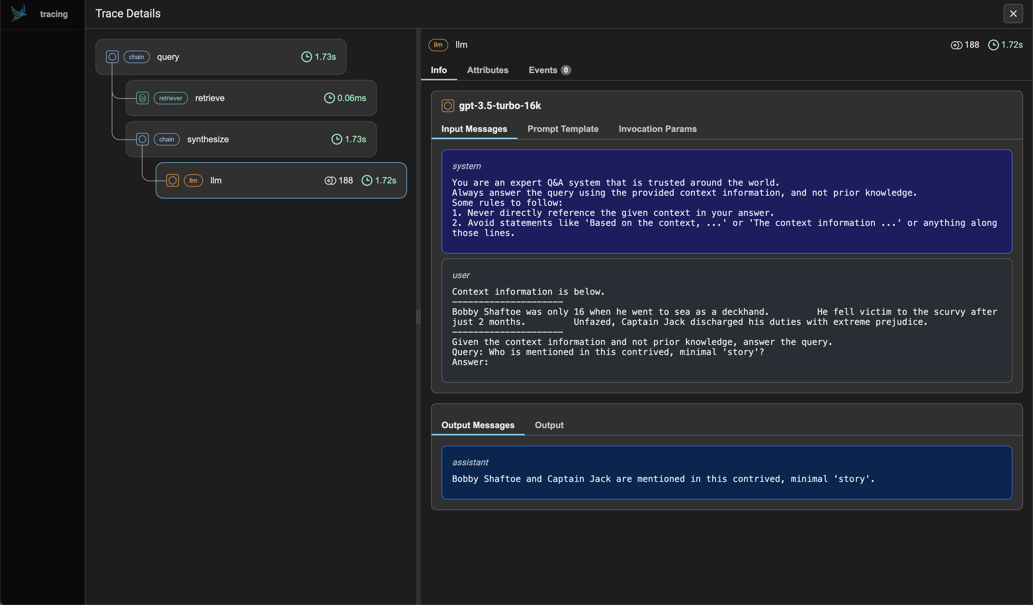Switch to the Output tab
The height and width of the screenshot is (605, 1033).
pyautogui.click(x=549, y=425)
